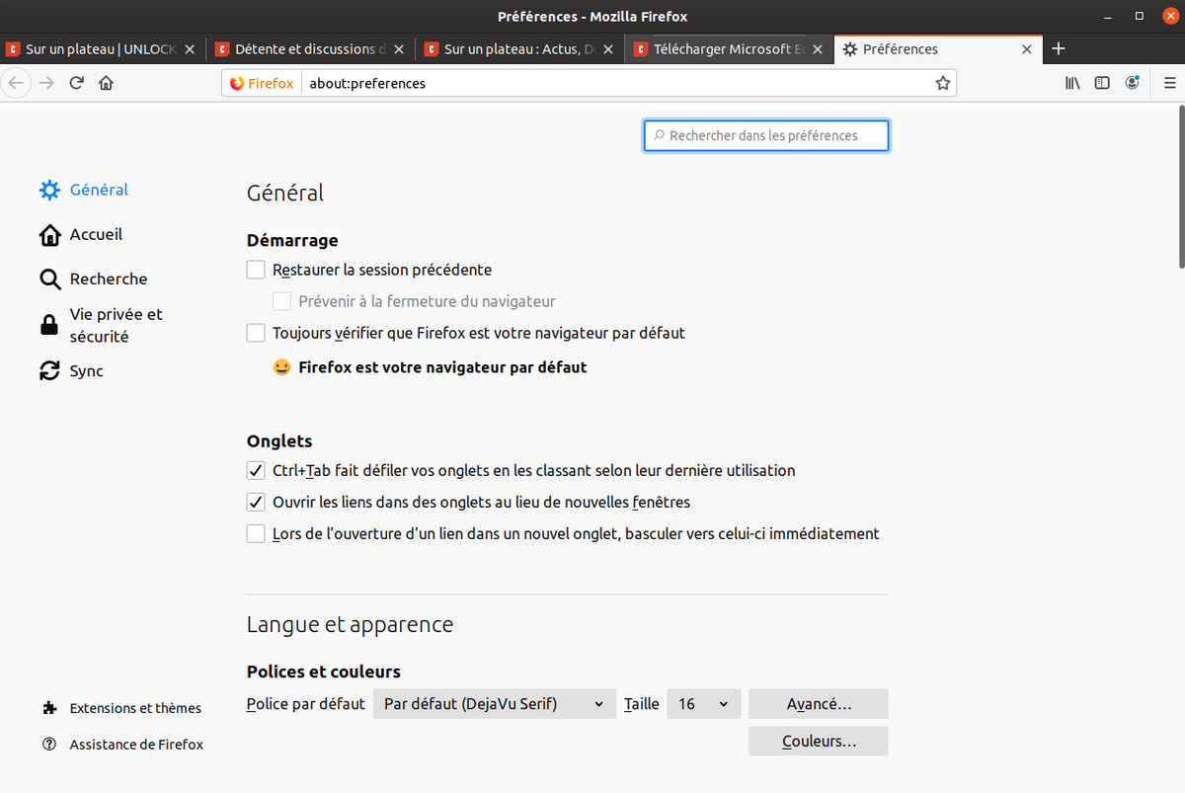Image resolution: width=1185 pixels, height=793 pixels.
Task: Bookmark this page with the star icon
Action: pyautogui.click(x=943, y=84)
